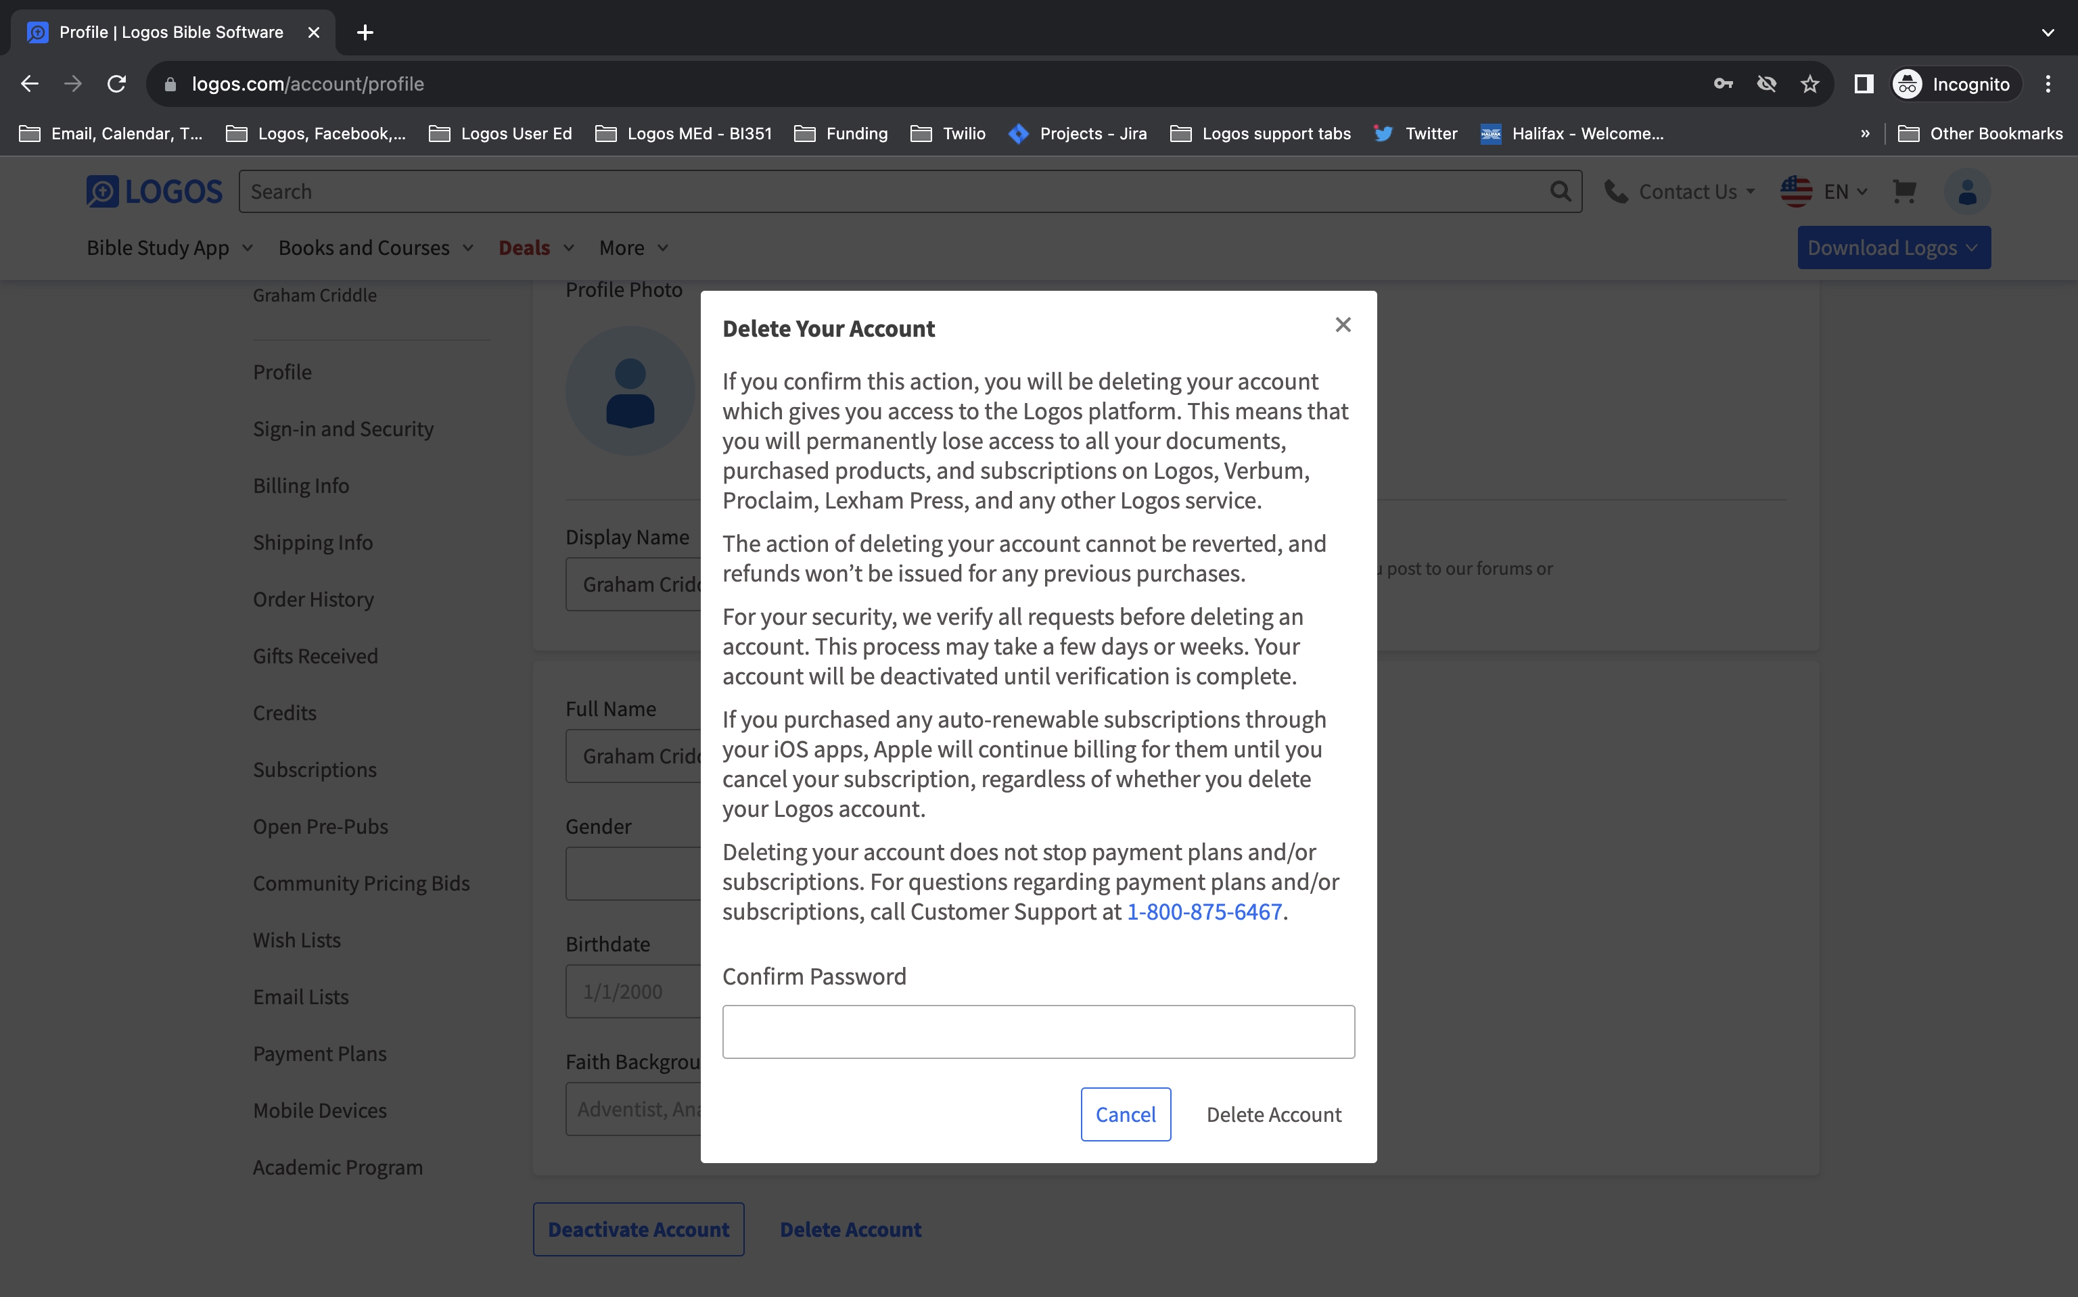The width and height of the screenshot is (2078, 1297).
Task: Confirm with the dialog's Delete Account button
Action: pos(1273,1114)
